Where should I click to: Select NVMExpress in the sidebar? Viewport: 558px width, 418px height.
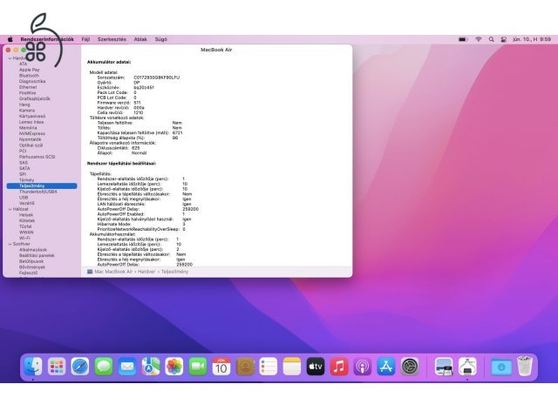tap(32, 133)
